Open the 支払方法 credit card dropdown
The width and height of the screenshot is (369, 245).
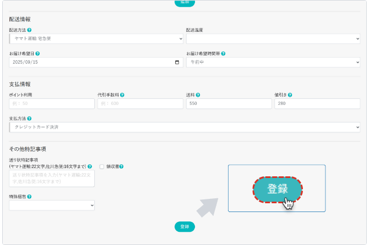(x=184, y=127)
